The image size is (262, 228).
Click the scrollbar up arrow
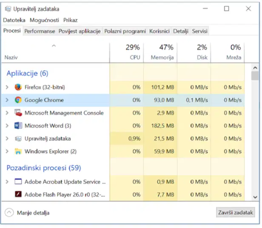(255, 68)
